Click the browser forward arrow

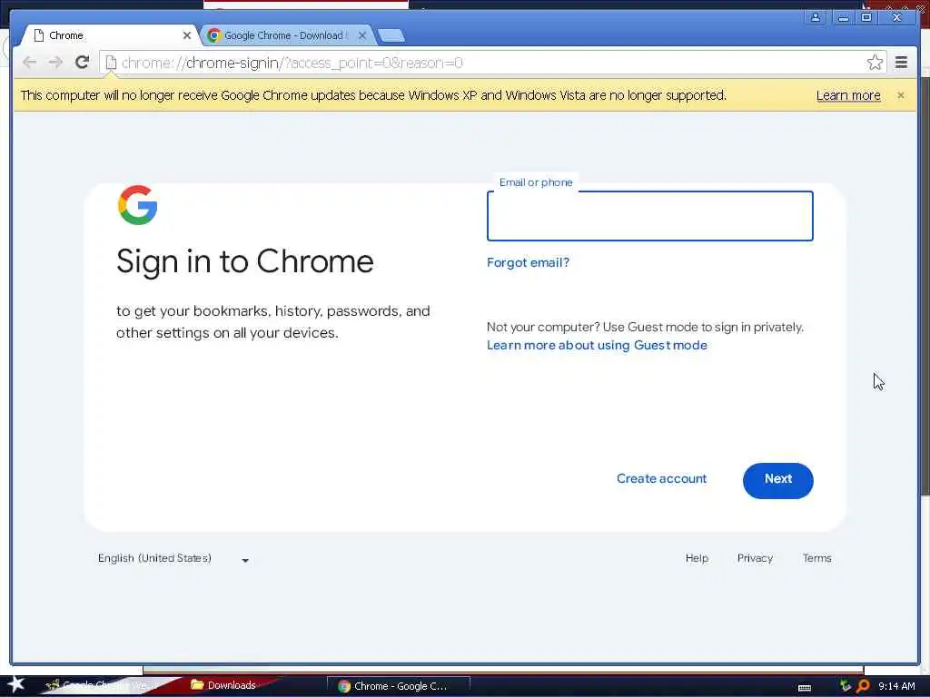(x=55, y=63)
